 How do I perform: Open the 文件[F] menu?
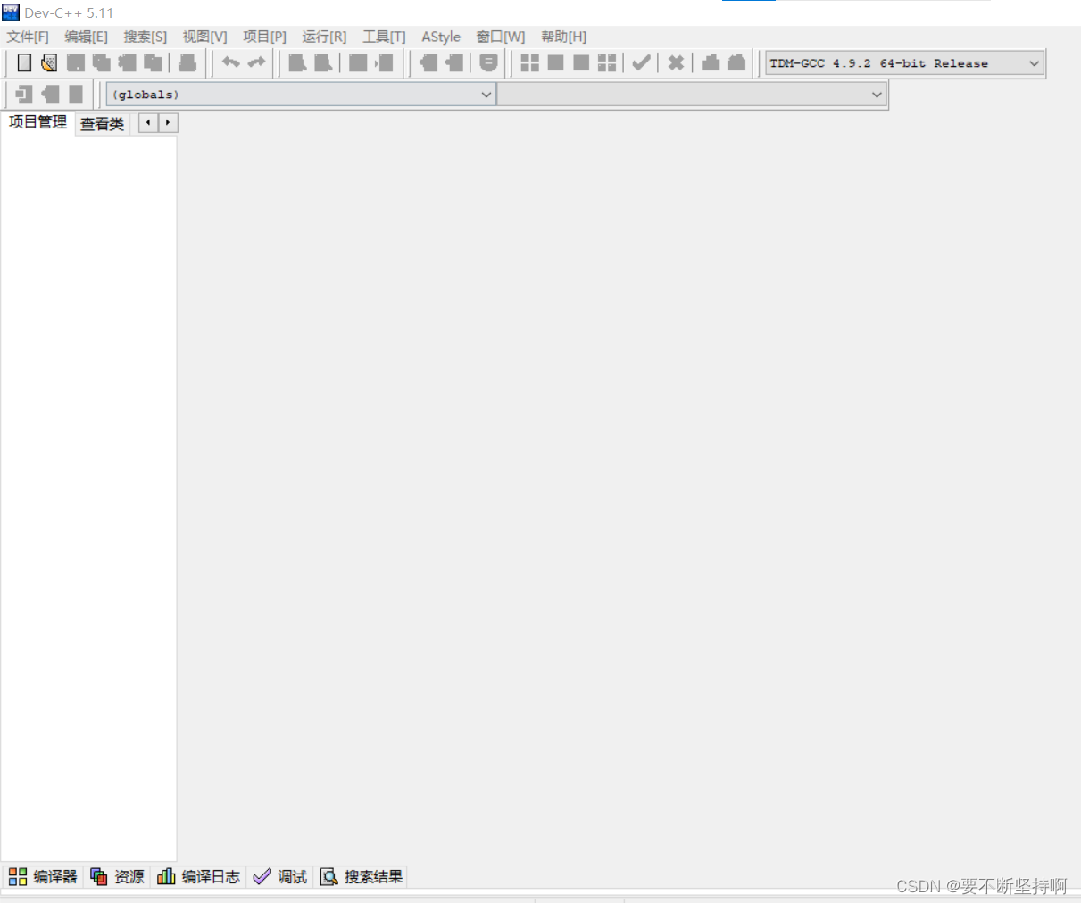click(28, 37)
